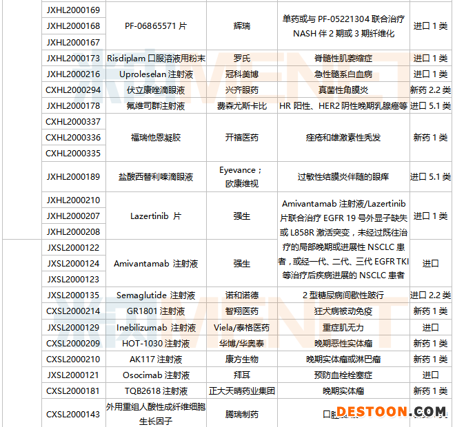Click the 伏立康唑滴眼液 drug cell
This screenshot has height=427, width=455.
(156, 90)
